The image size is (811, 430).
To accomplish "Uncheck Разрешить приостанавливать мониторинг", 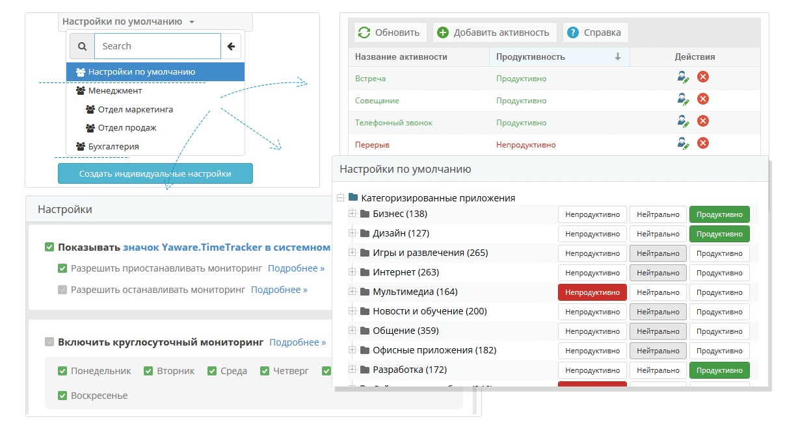I will click(62, 268).
